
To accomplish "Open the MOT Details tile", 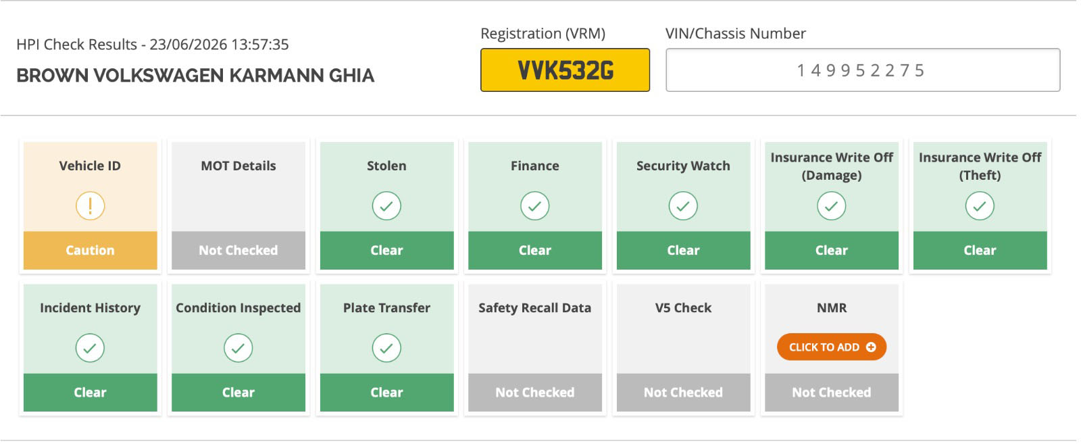I will point(238,205).
